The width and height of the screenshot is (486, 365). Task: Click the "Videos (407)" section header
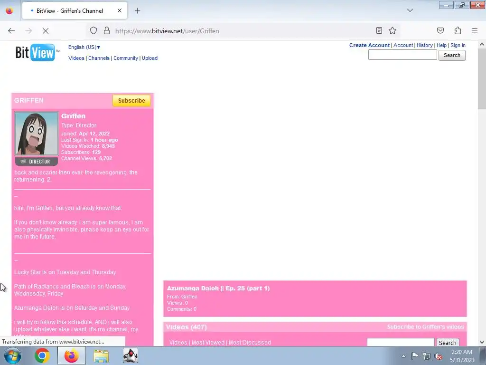coord(186,327)
